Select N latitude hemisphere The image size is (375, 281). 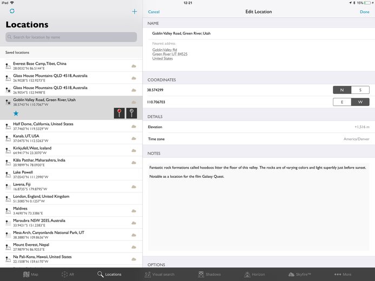(342, 90)
